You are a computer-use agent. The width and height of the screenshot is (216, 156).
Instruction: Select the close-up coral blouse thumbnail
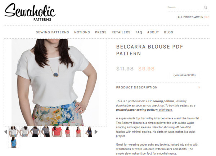(x=57, y=132)
